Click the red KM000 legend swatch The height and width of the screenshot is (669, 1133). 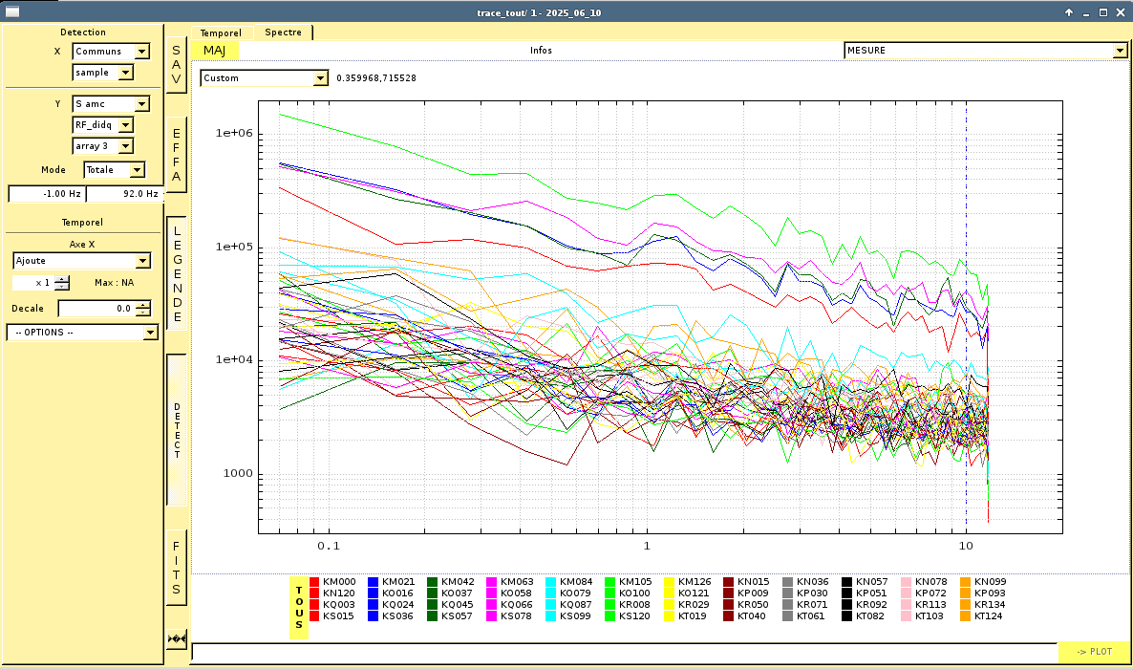314,582
